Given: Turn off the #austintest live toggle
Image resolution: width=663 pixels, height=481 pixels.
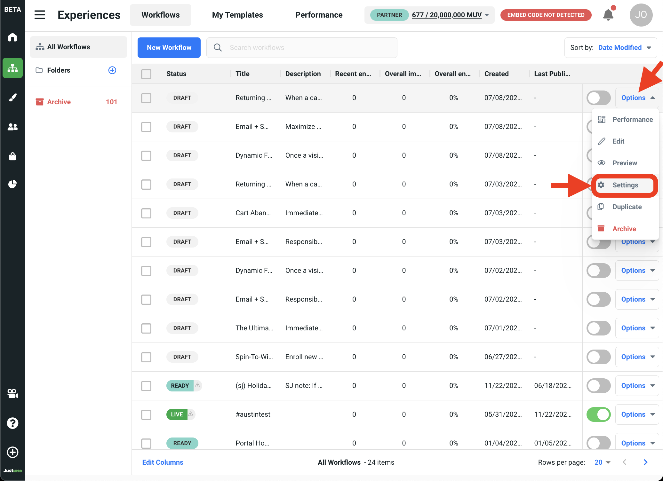Looking at the screenshot, I should coord(598,414).
